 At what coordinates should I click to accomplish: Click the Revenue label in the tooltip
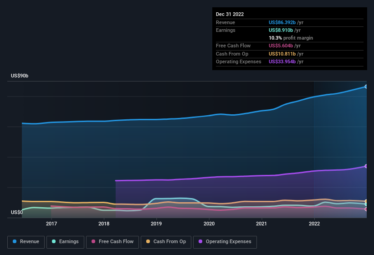(225, 22)
